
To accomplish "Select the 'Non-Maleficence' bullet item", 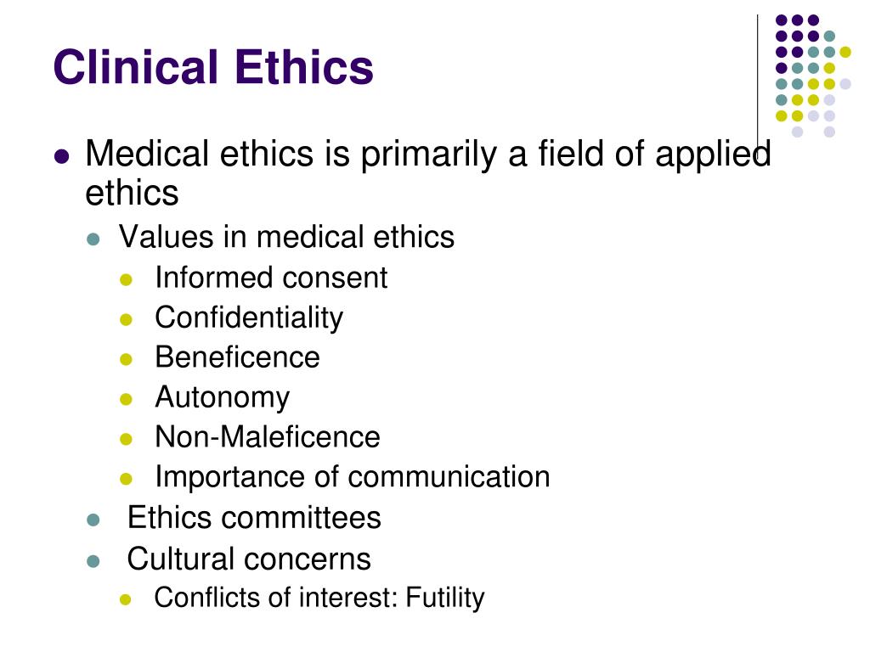I will pyautogui.click(x=268, y=437).
